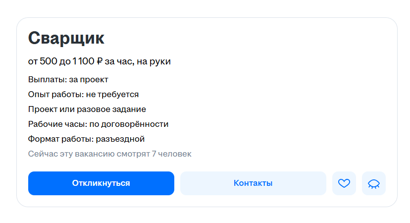Hide this vacancy using the crossed-eye icon
The image size is (410, 223).
coord(374,183)
